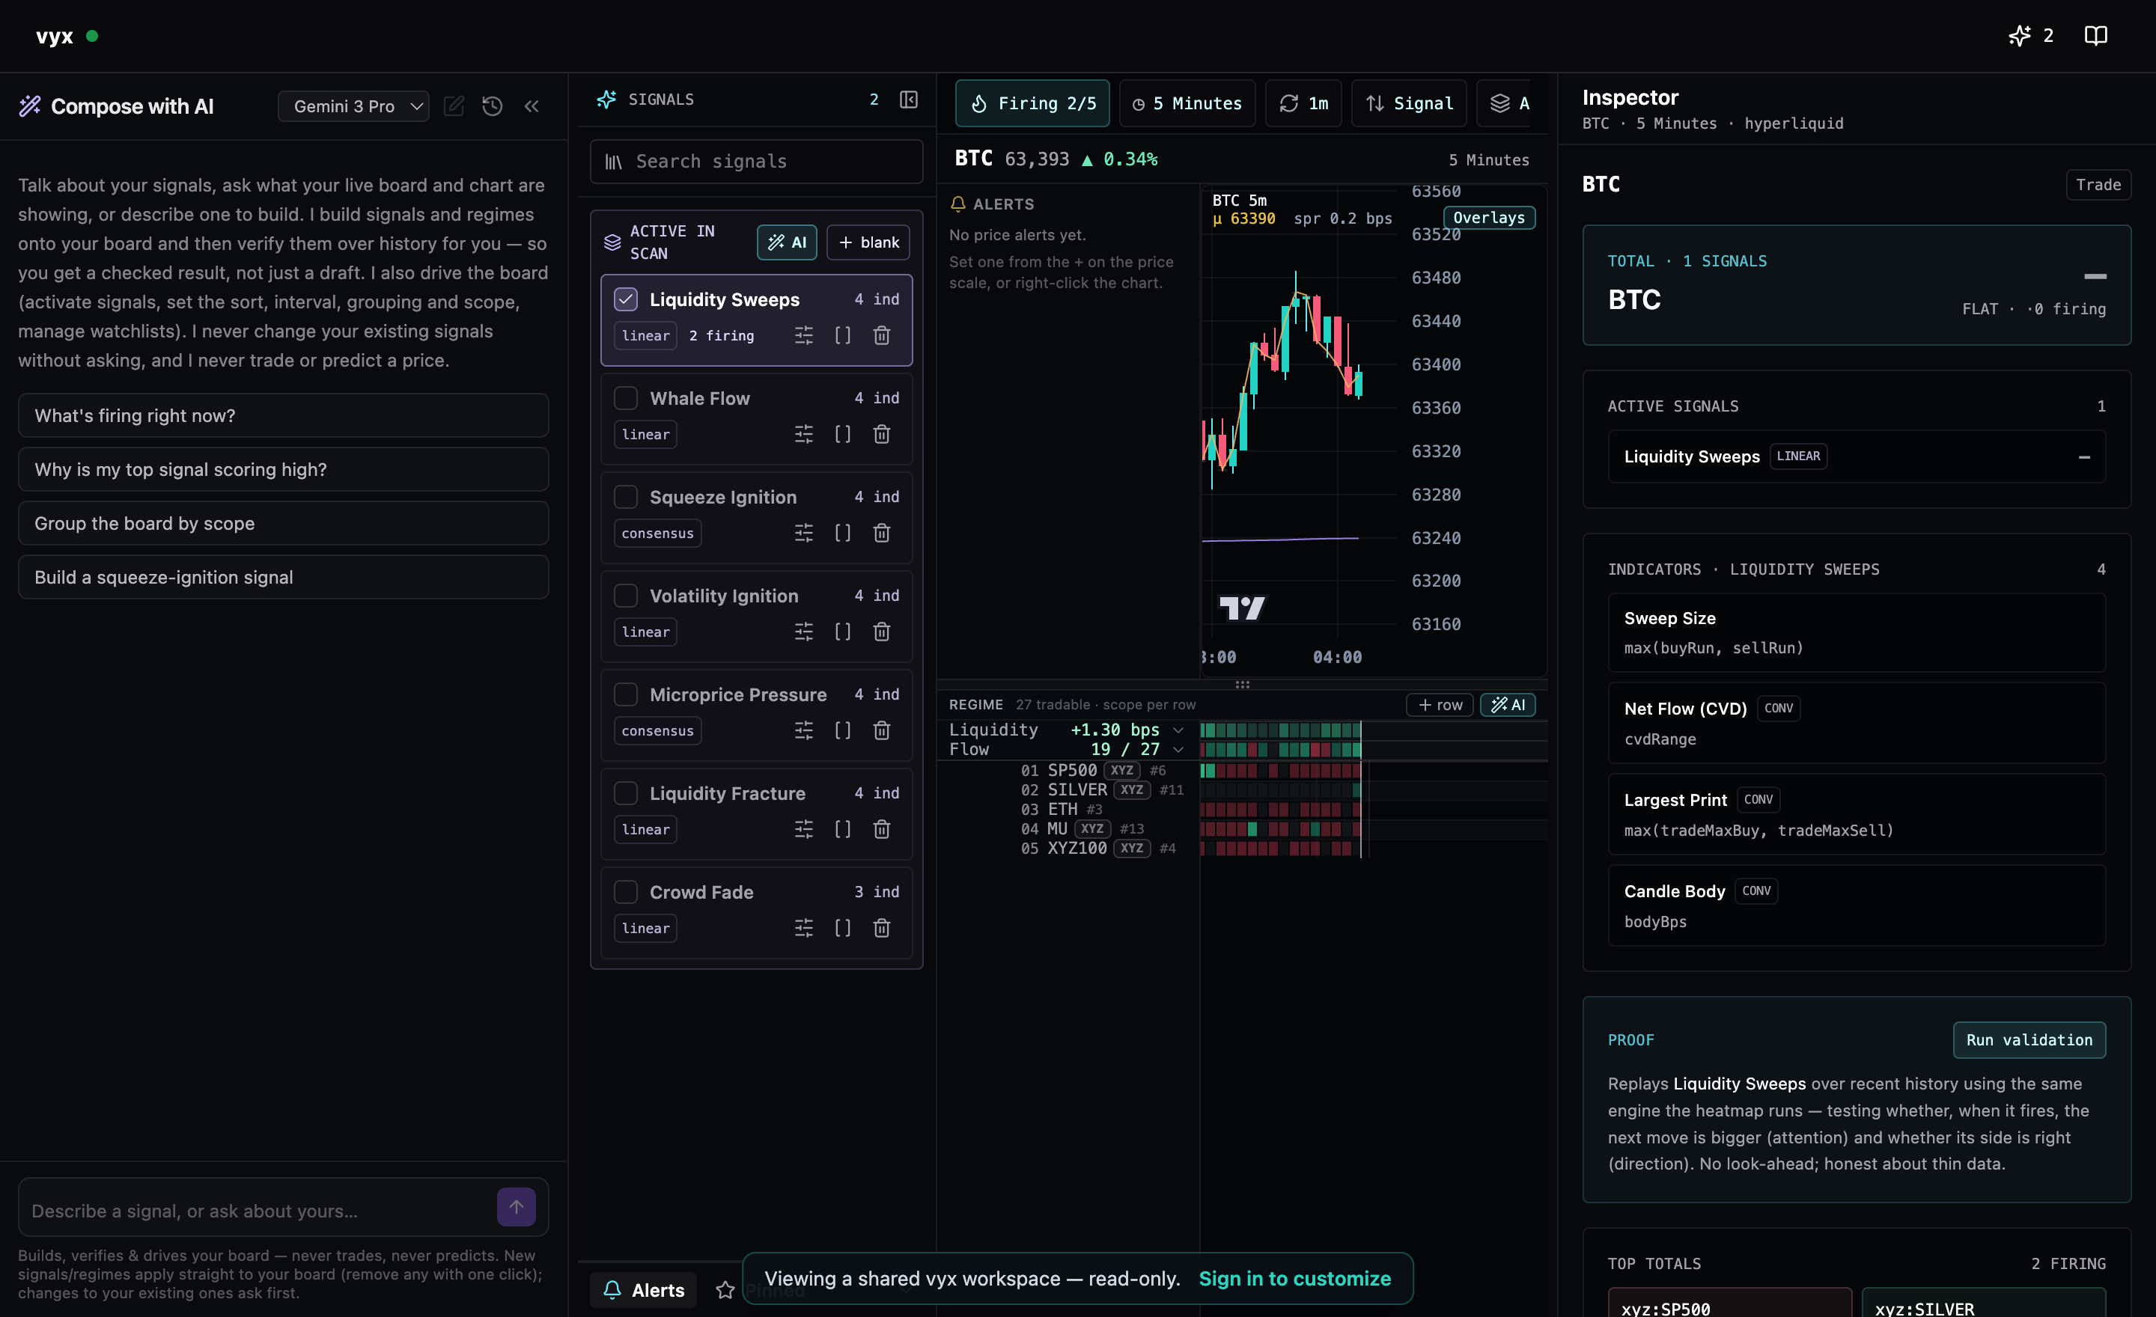Open the Signal sort selector
This screenshot has width=2156, height=1317.
(1409, 103)
